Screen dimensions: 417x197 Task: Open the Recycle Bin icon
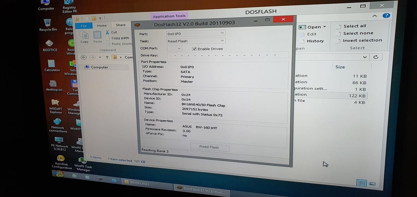click(x=48, y=25)
